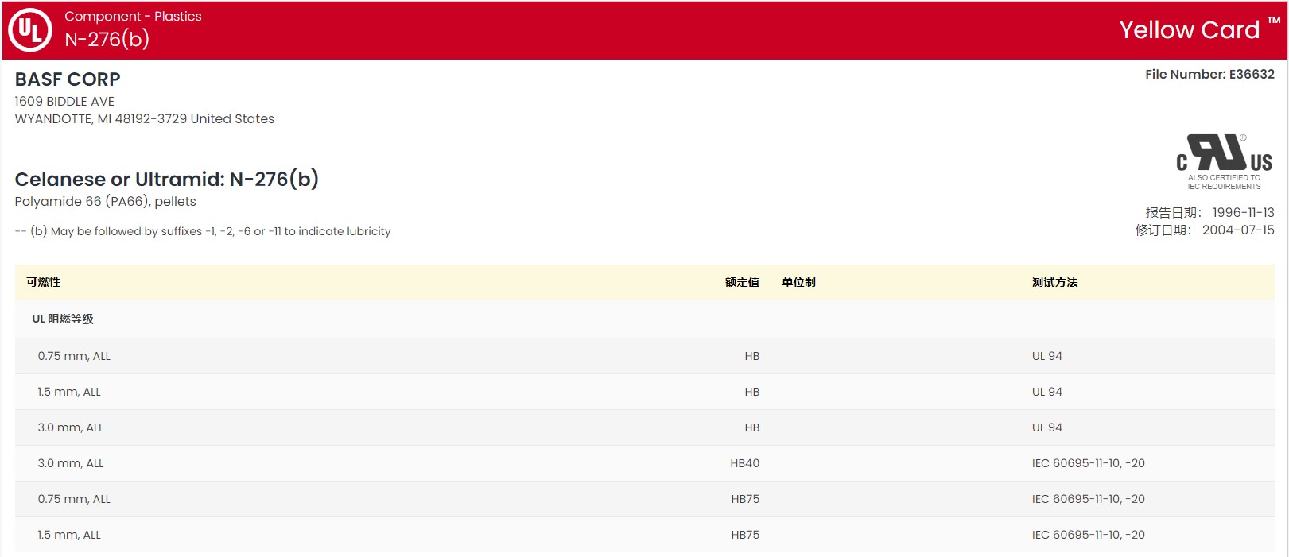The height and width of the screenshot is (557, 1289).
Task: Click the UL circle logo in header
Action: click(x=30, y=30)
